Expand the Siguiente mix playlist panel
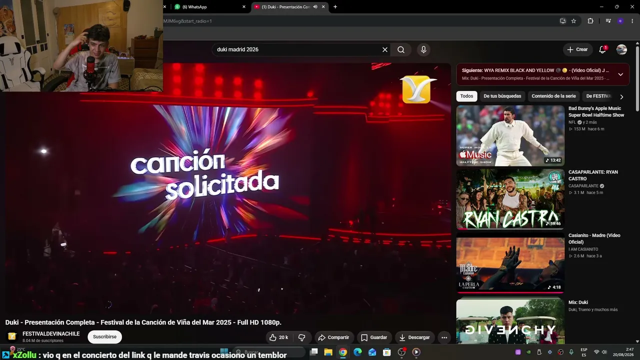The image size is (640, 360). 620,74
